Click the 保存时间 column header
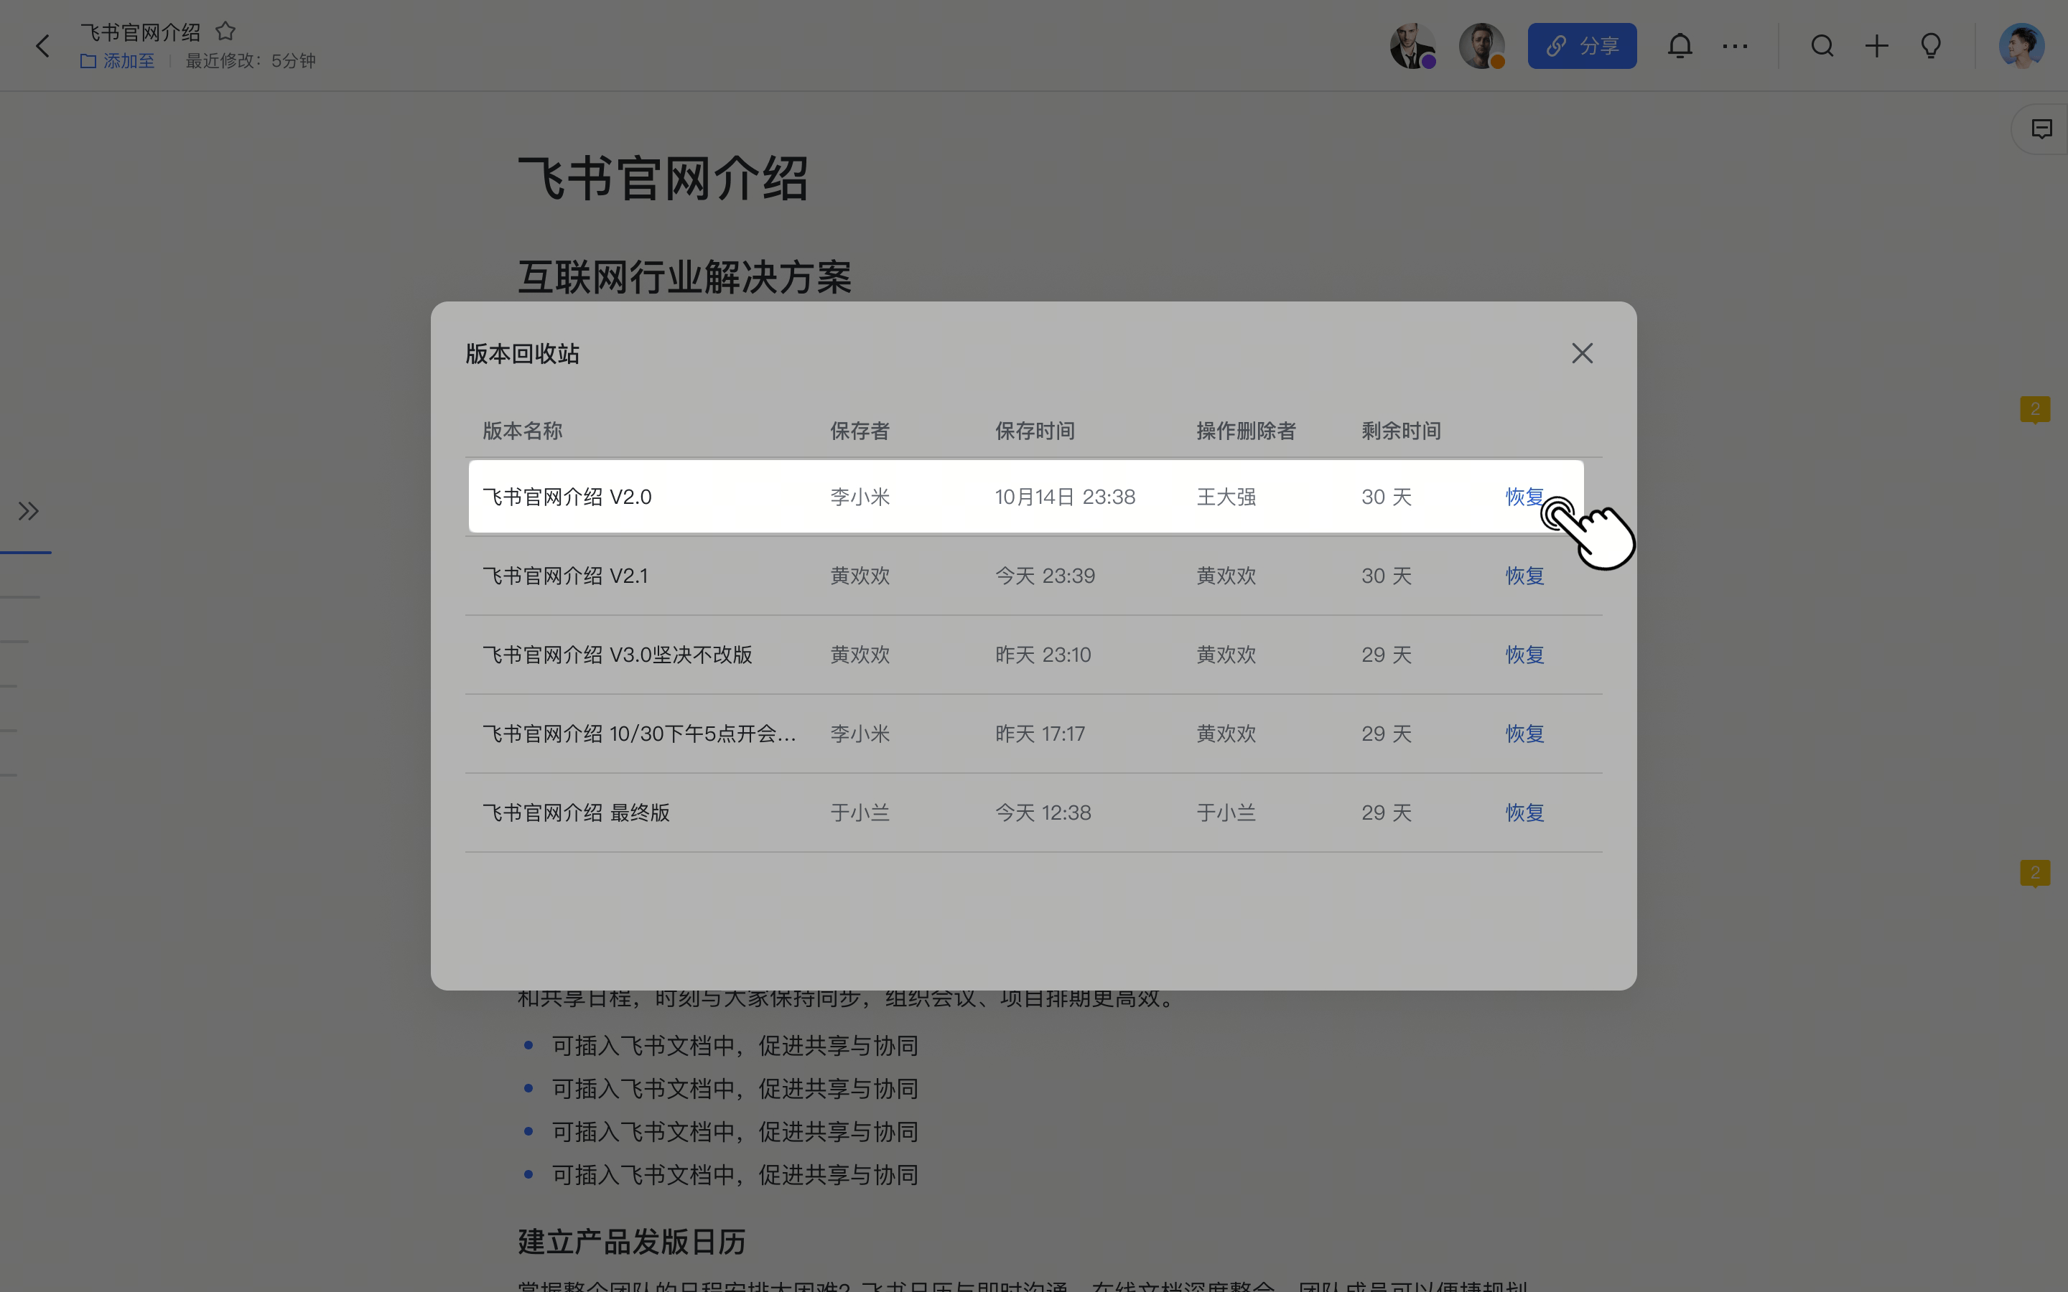The image size is (2068, 1292). (x=1035, y=431)
